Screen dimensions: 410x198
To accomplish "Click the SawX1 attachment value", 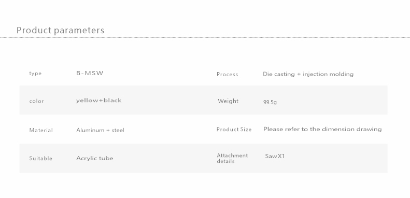I will pyautogui.click(x=275, y=156).
